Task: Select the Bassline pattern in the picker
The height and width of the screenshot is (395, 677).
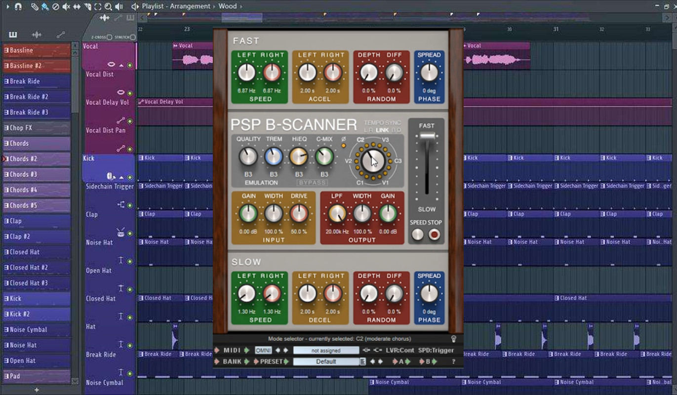Action: click(x=36, y=50)
